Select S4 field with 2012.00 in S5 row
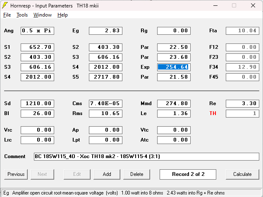Viewport: 263px width, 197px height. click(x=37, y=77)
